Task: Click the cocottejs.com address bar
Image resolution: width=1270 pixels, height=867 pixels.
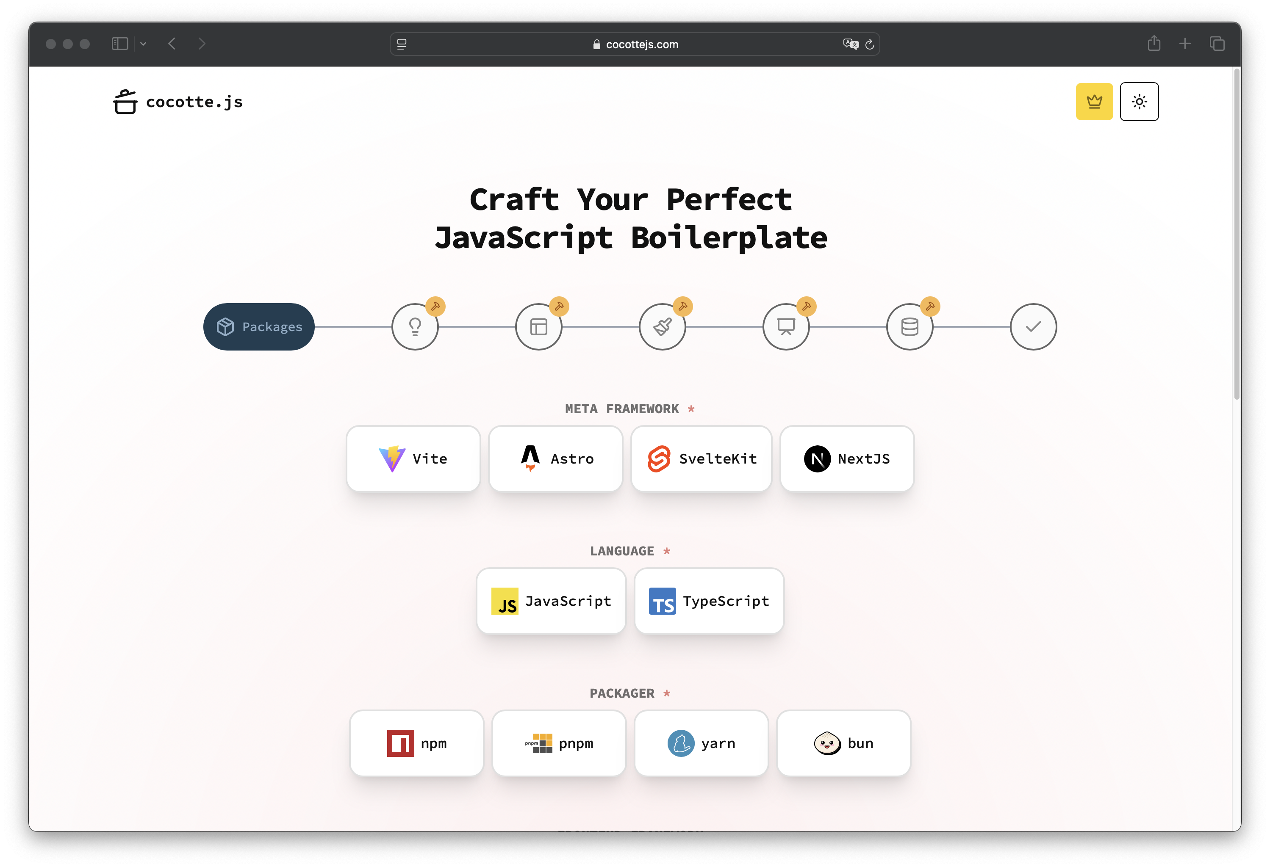Action: [x=635, y=44]
